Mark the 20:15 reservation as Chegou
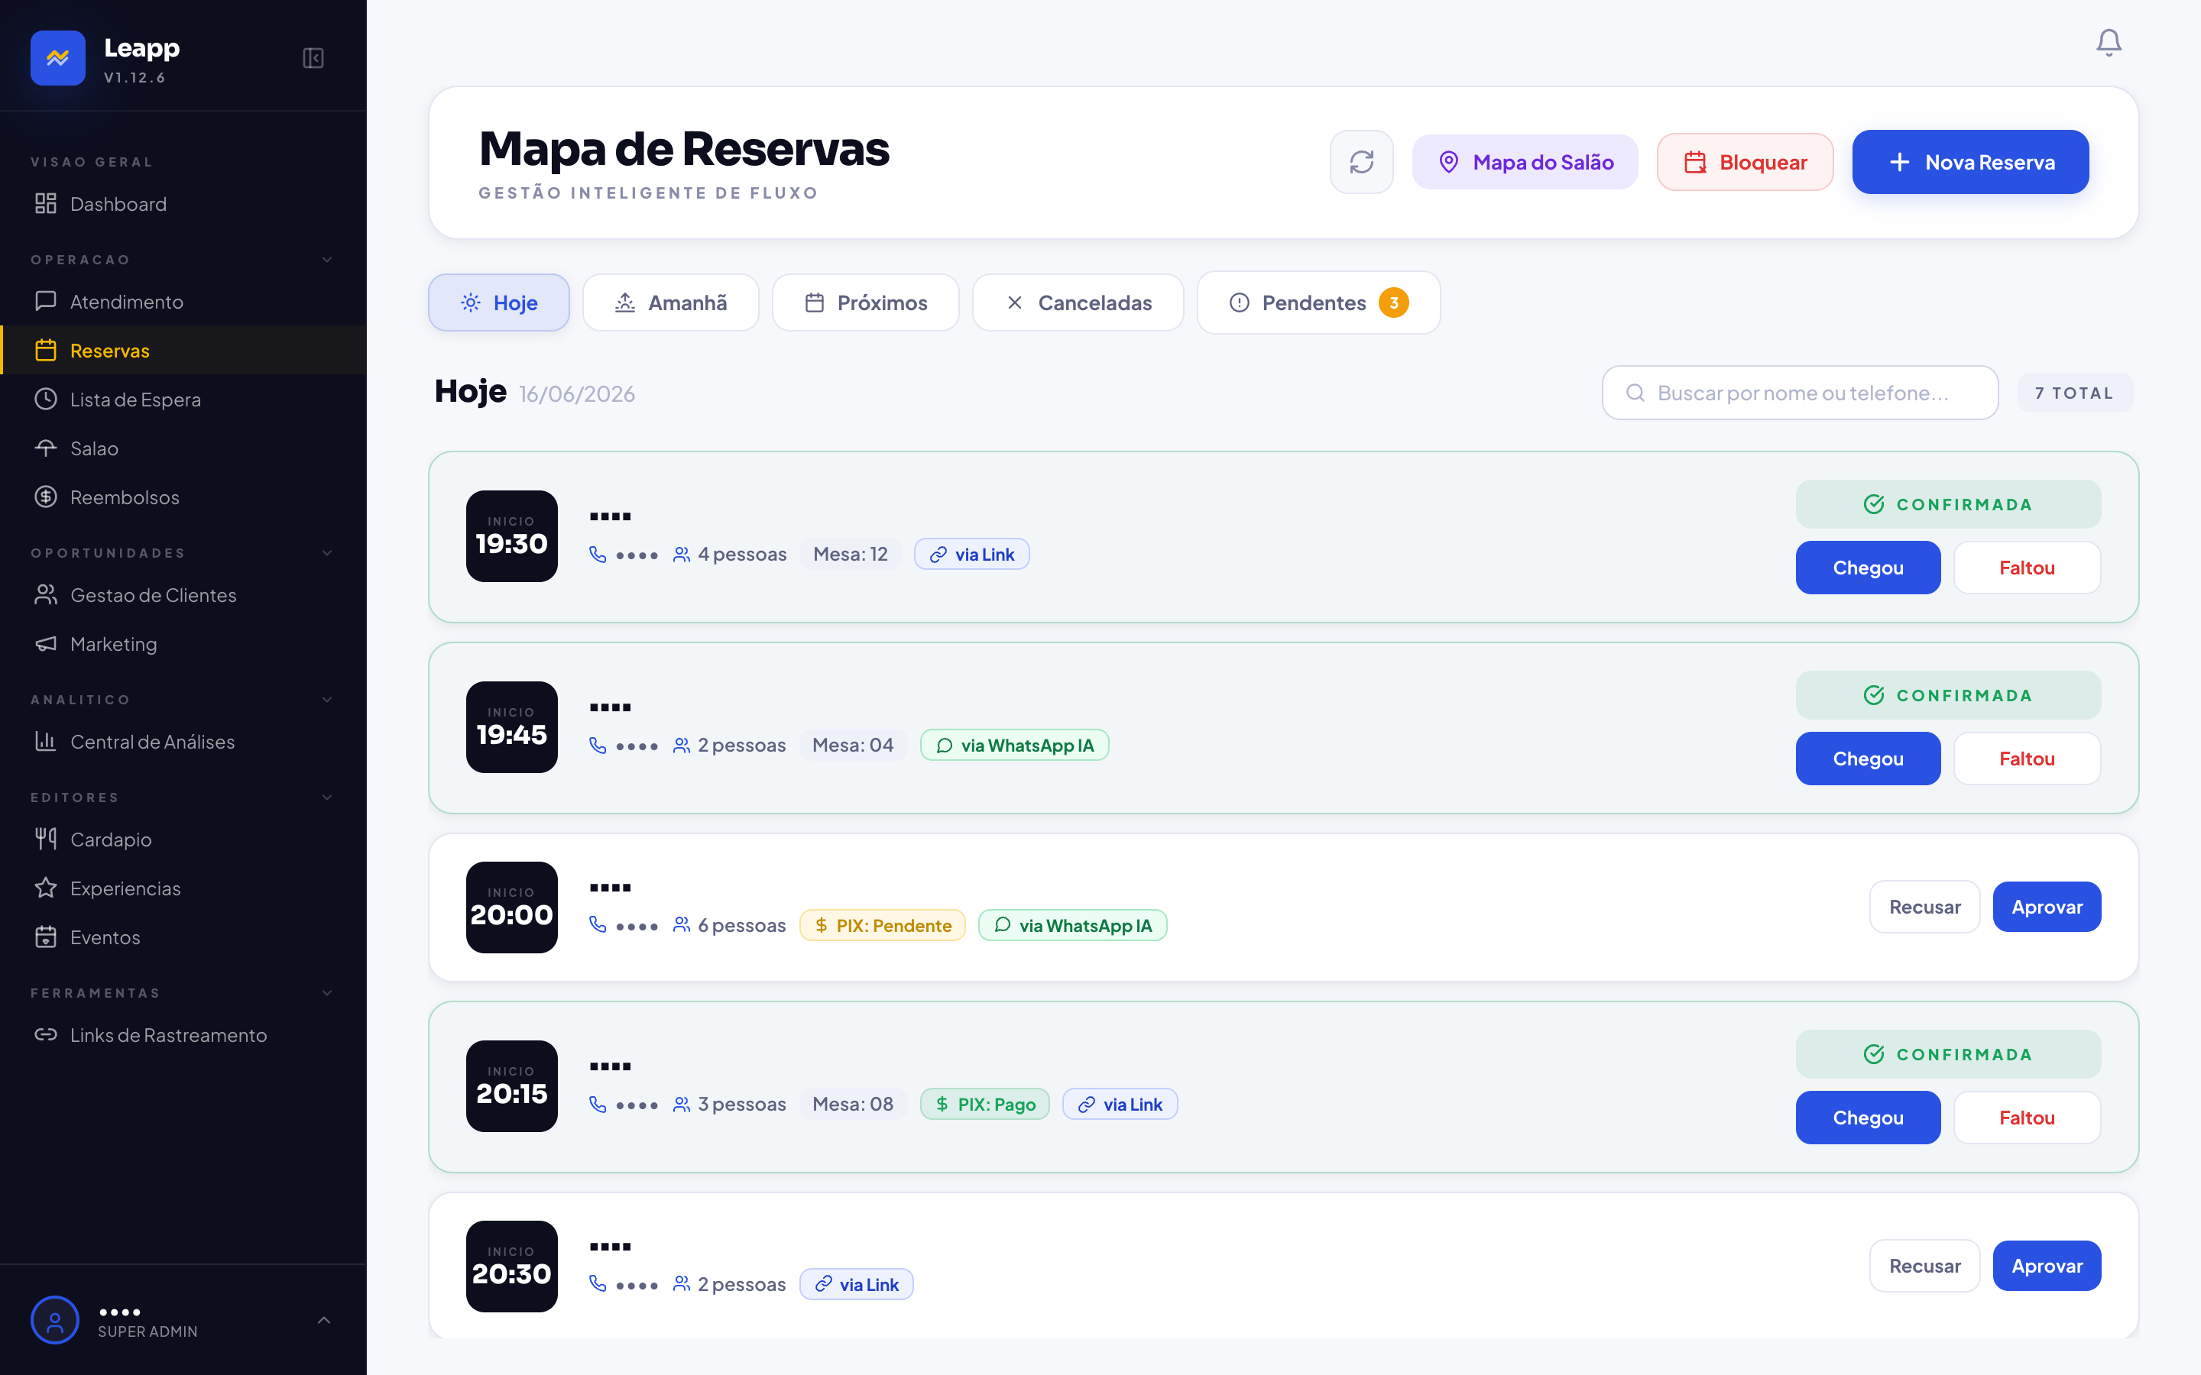 pos(1867,1118)
